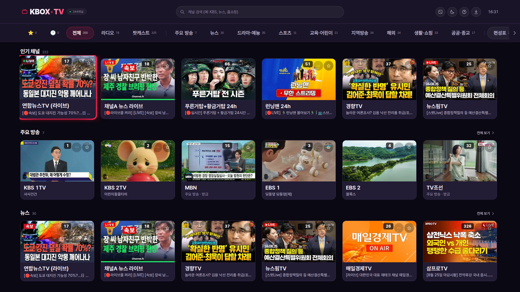Open the 주요 방송 category tab
The width and height of the screenshot is (520, 292).
click(x=186, y=33)
